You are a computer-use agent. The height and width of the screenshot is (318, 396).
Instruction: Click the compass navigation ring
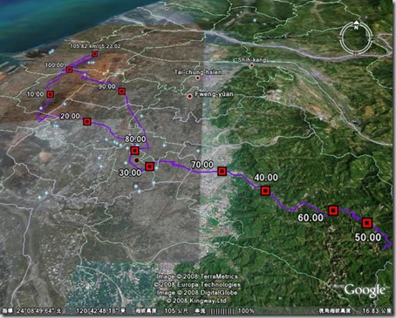click(x=356, y=38)
